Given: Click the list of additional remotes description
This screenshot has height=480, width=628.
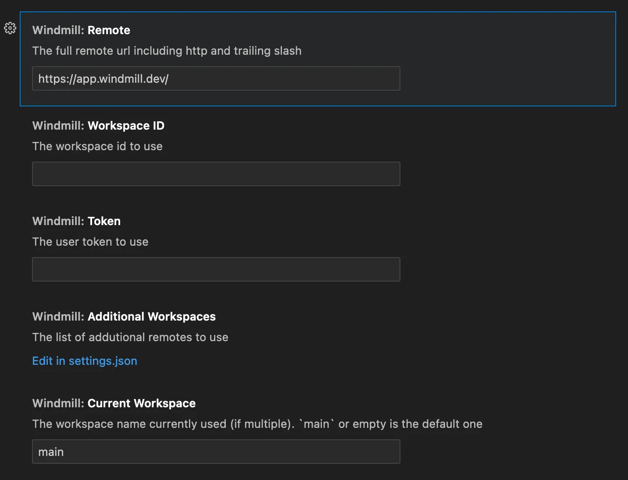Looking at the screenshot, I should (x=130, y=337).
